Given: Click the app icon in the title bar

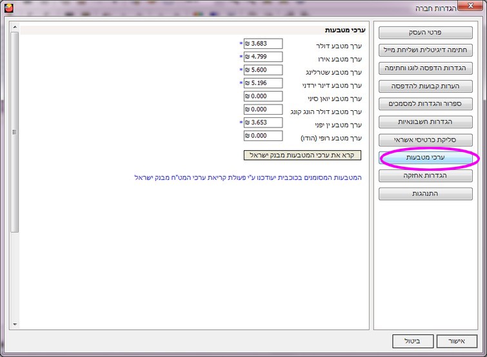Looking at the screenshot, I should [9, 8].
